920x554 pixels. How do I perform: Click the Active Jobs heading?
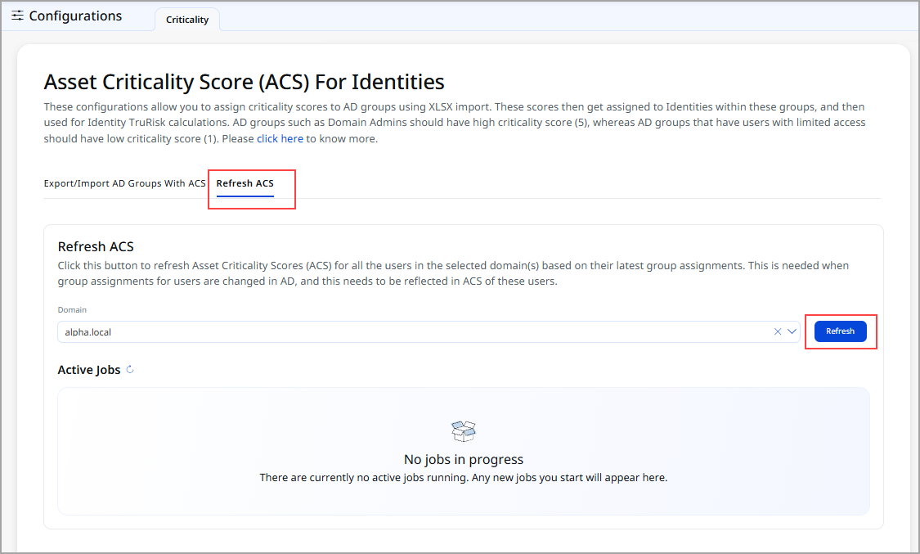coord(88,370)
